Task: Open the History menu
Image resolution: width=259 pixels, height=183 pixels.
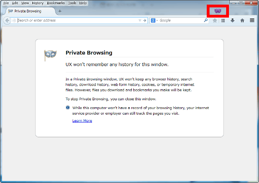Action: [38, 3]
